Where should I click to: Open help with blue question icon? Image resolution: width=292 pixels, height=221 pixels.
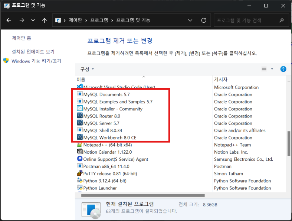283,69
